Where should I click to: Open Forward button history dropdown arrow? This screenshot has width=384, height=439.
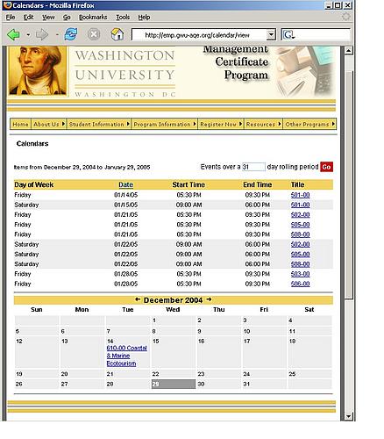click(57, 35)
